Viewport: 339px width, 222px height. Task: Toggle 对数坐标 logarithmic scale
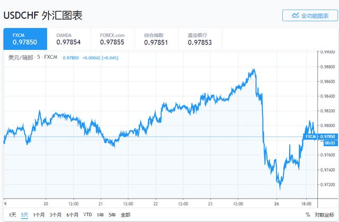(x=324, y=215)
